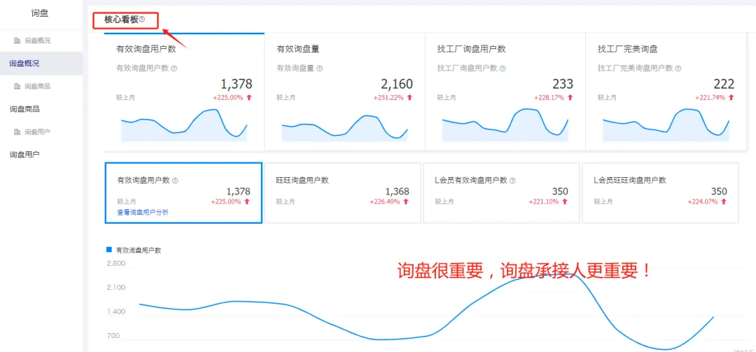Click sparkline chart in 找工厂询盘用户数 card

pyautogui.click(x=505, y=125)
